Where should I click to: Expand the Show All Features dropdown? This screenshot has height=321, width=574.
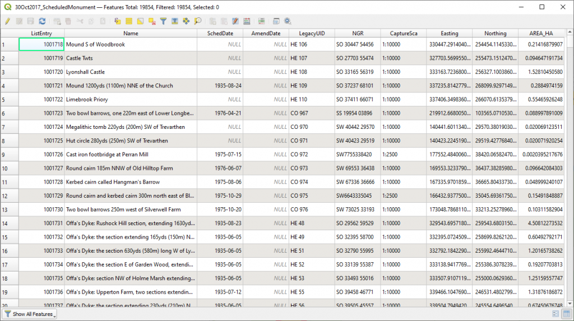[x=30, y=314]
